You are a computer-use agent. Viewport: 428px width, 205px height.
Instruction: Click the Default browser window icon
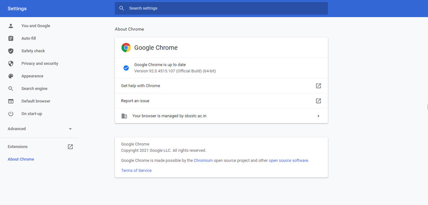(11, 101)
